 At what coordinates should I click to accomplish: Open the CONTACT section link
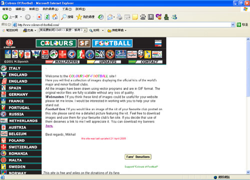point(145,62)
